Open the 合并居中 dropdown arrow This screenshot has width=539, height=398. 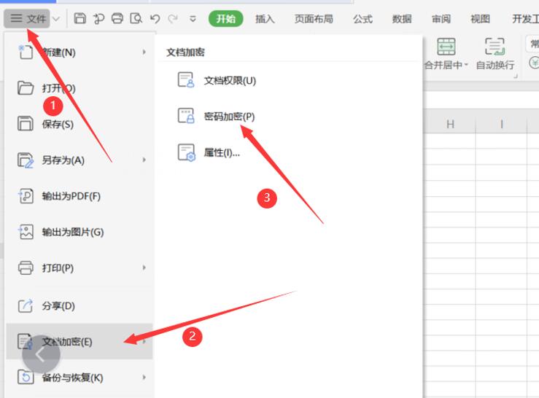point(466,66)
